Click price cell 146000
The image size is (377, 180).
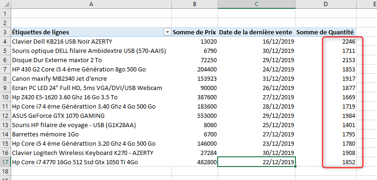(x=195, y=144)
